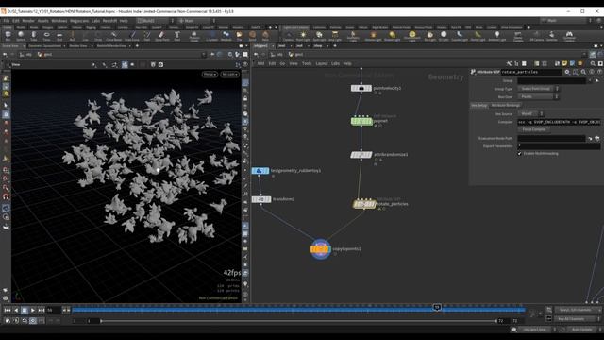Open the Labs menu in main menubar
This screenshot has height=340, width=604.
(95, 21)
